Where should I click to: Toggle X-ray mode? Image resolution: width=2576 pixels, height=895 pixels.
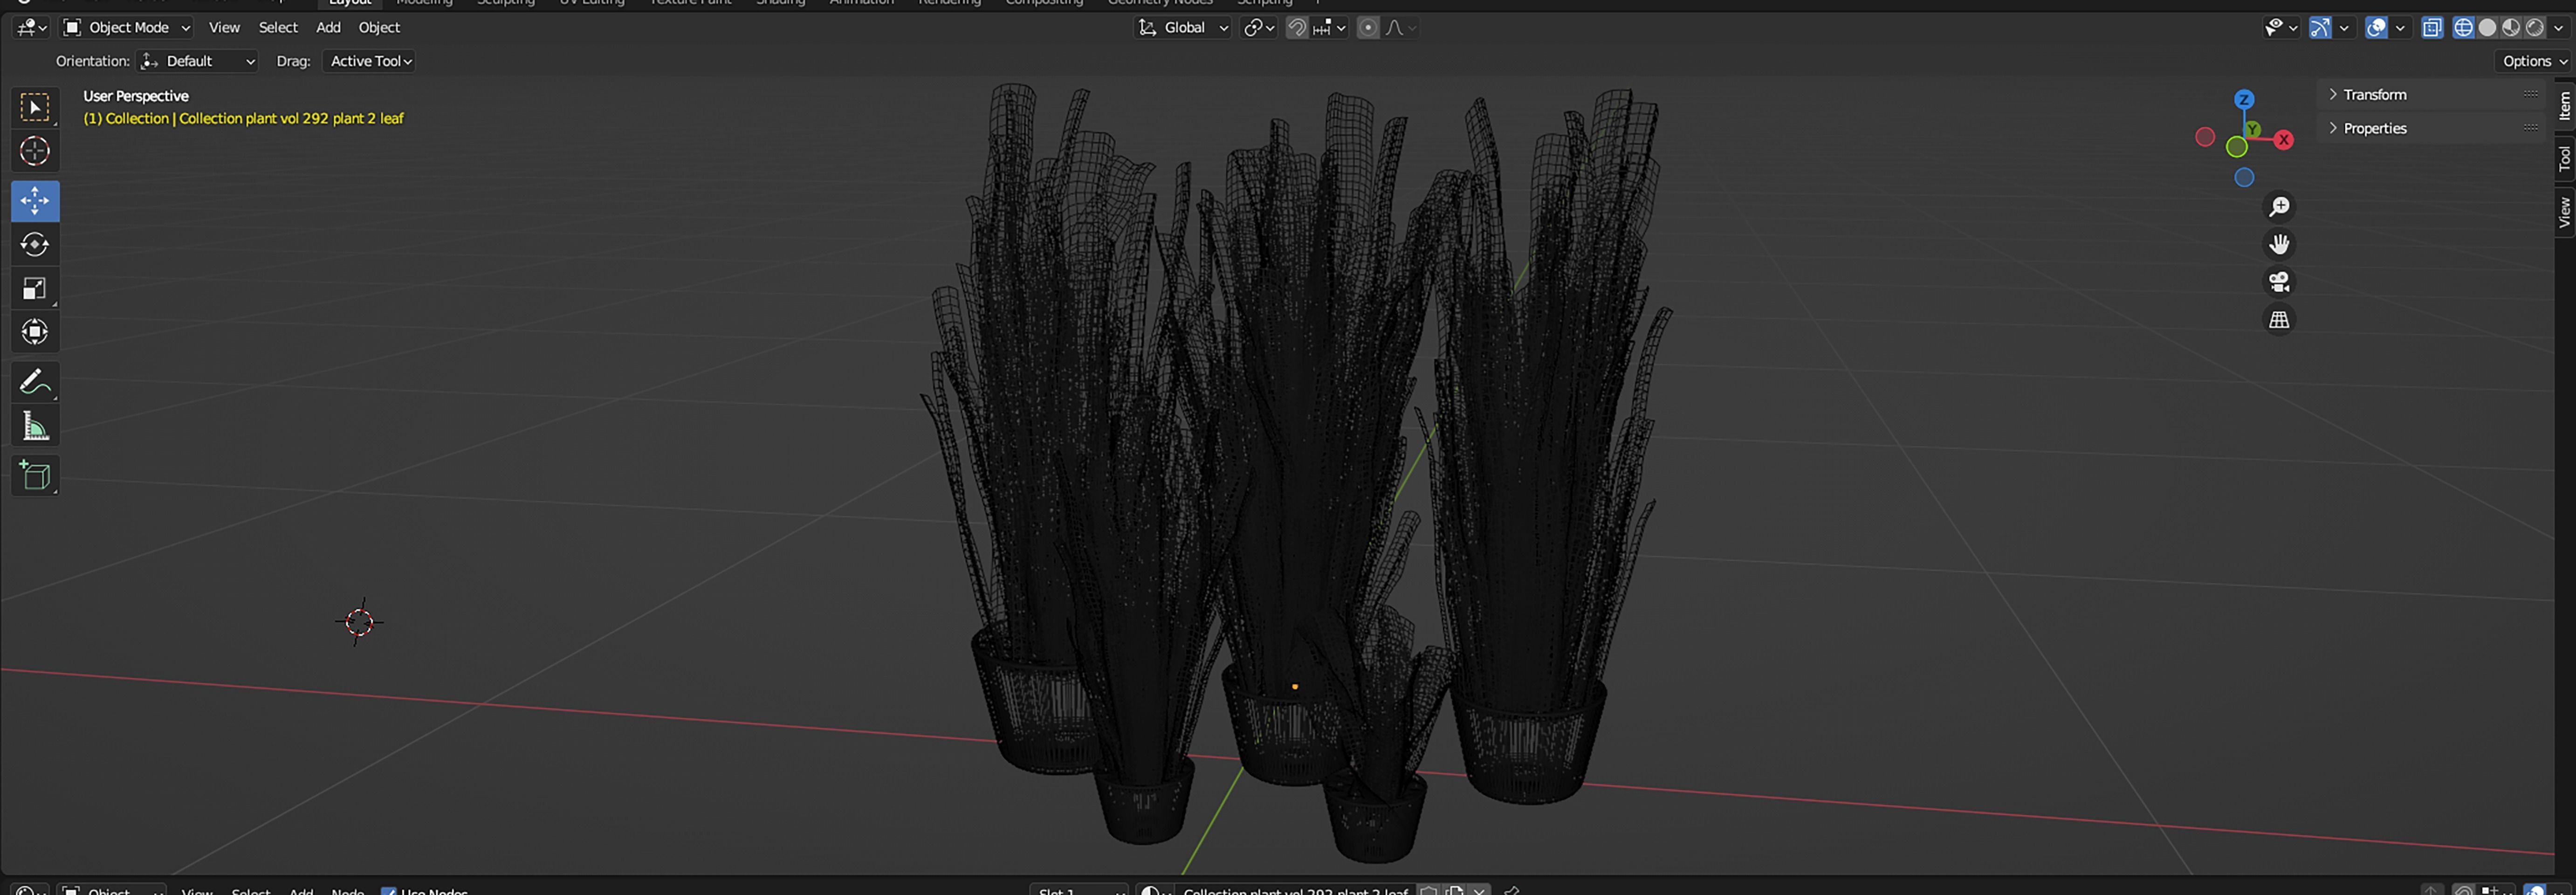tap(2432, 28)
